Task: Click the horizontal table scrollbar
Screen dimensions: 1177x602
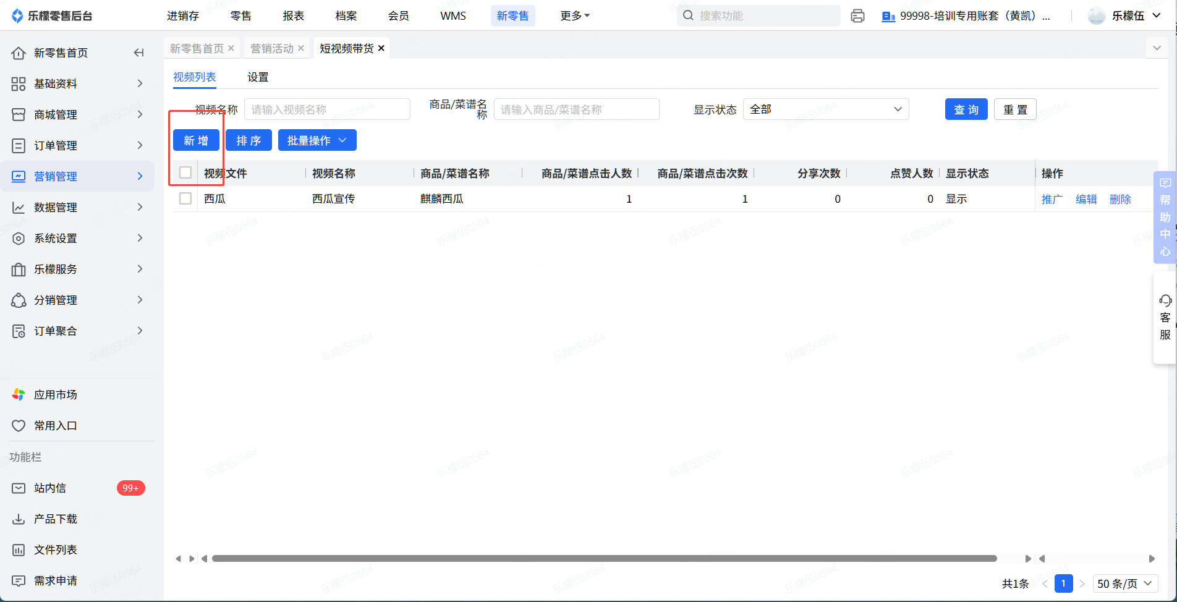Action: pyautogui.click(x=604, y=559)
